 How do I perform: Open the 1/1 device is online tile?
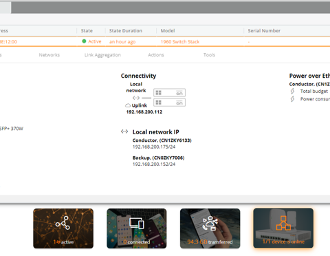283,228
